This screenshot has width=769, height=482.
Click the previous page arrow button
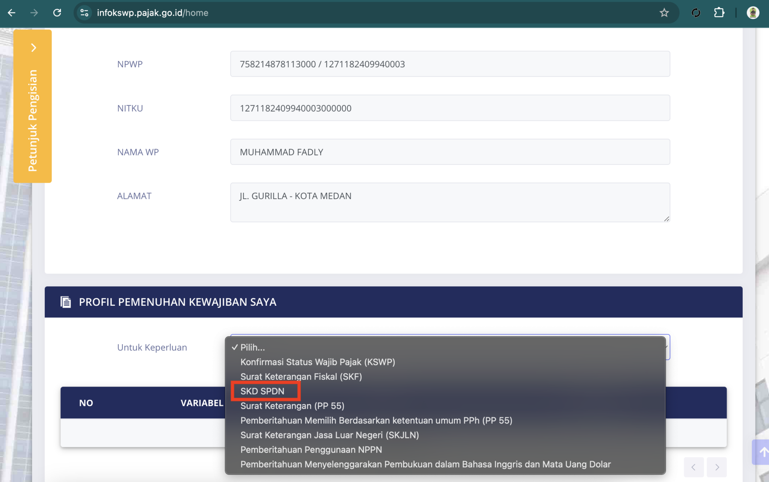pos(693,467)
